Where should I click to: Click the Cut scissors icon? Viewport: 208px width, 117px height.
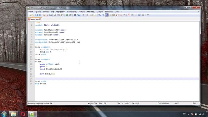(x=55, y=15)
